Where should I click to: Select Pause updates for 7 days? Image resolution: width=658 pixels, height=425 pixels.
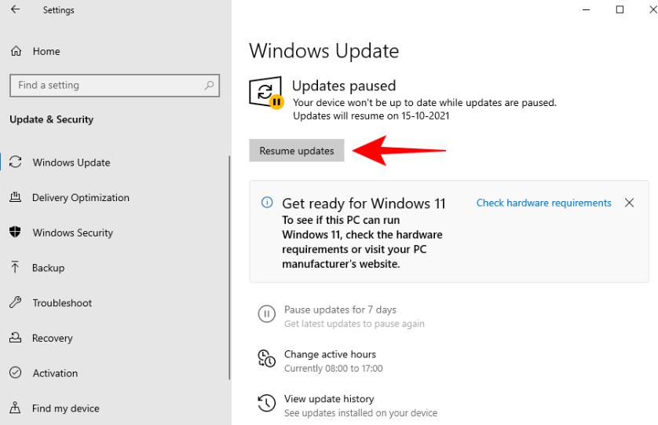coord(340,310)
